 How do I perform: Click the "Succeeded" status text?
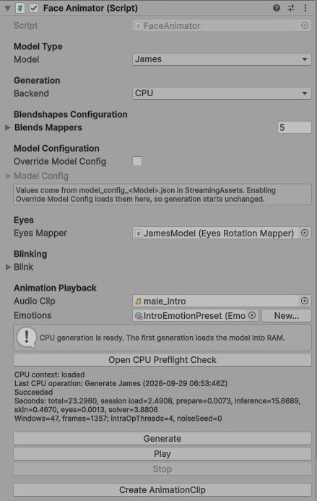[33, 392]
